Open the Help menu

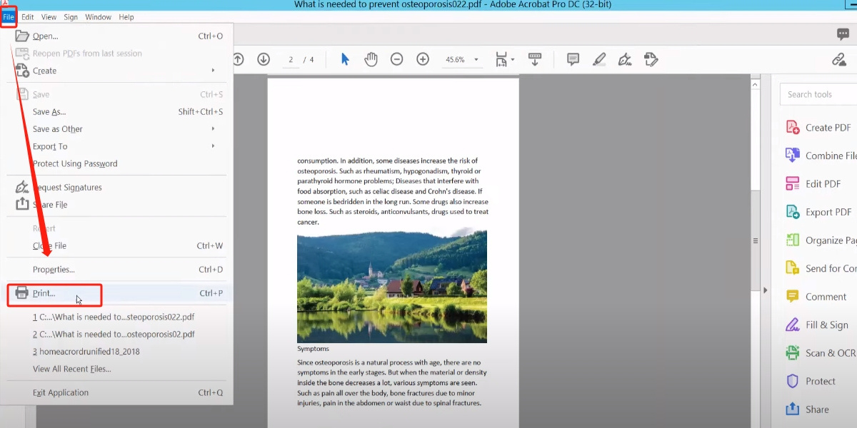(126, 16)
